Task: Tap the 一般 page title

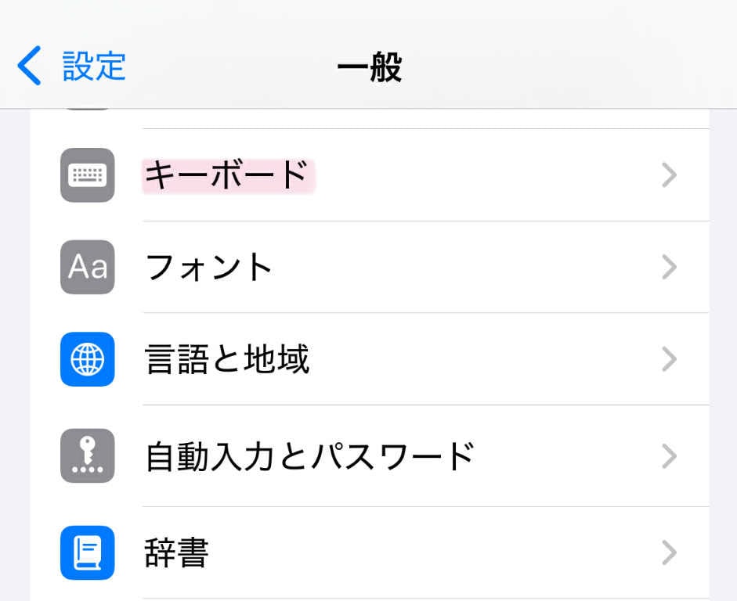Action: (x=369, y=68)
